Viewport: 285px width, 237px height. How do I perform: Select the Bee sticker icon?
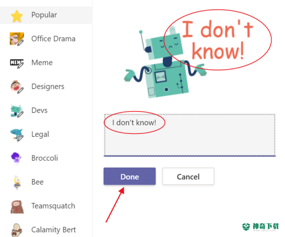17,182
